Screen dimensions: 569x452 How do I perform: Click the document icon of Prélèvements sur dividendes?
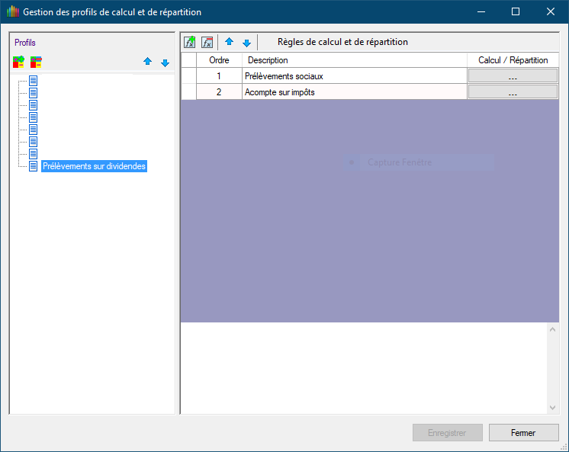click(34, 166)
